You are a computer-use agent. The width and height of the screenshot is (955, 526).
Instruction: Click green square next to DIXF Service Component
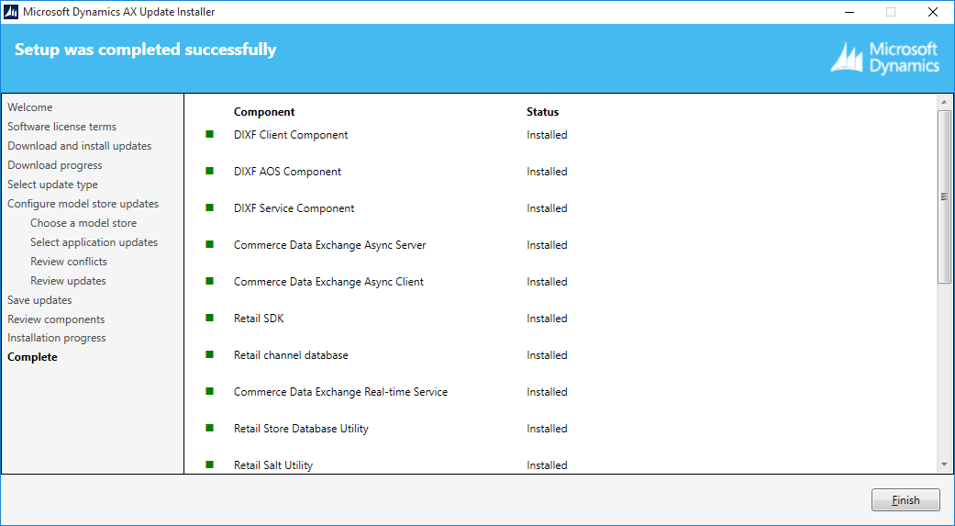209,207
